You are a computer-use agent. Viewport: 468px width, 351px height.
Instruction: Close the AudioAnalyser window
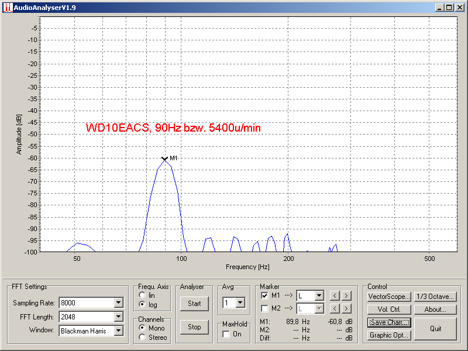pos(460,8)
